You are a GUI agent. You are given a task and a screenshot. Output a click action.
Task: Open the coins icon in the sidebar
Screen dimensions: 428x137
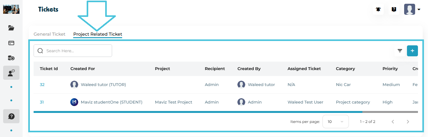click(11, 58)
